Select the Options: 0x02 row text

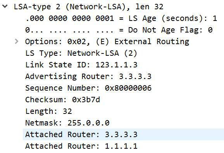tap(107, 42)
